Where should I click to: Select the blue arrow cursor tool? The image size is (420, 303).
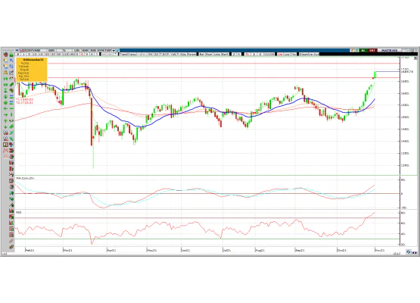tap(11, 61)
